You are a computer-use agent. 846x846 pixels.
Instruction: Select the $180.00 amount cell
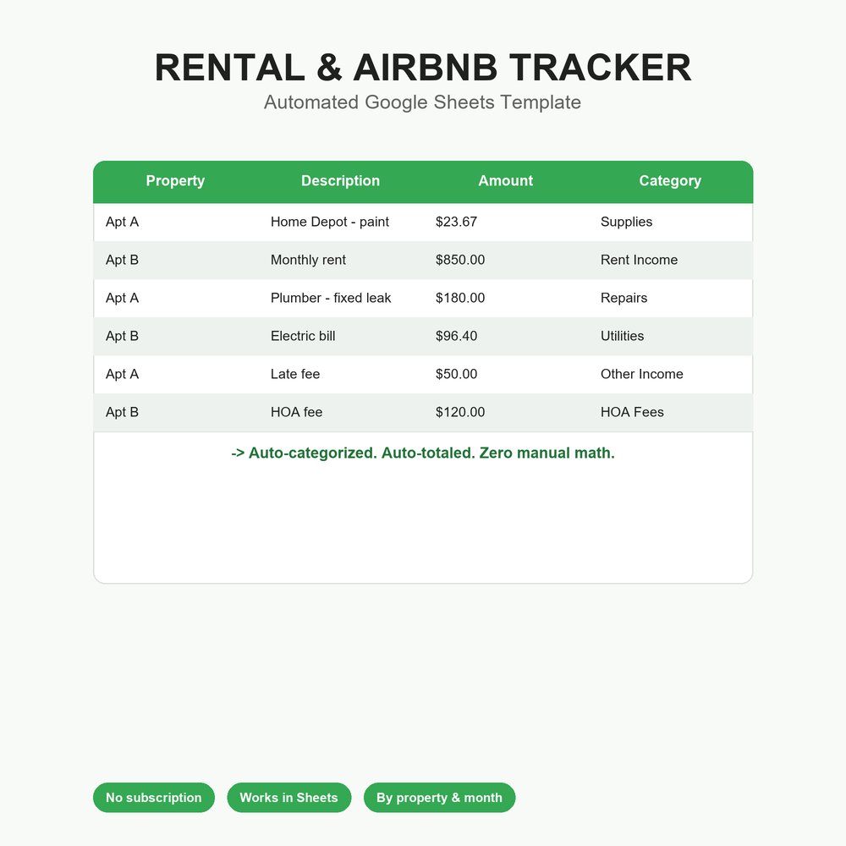[x=460, y=298]
